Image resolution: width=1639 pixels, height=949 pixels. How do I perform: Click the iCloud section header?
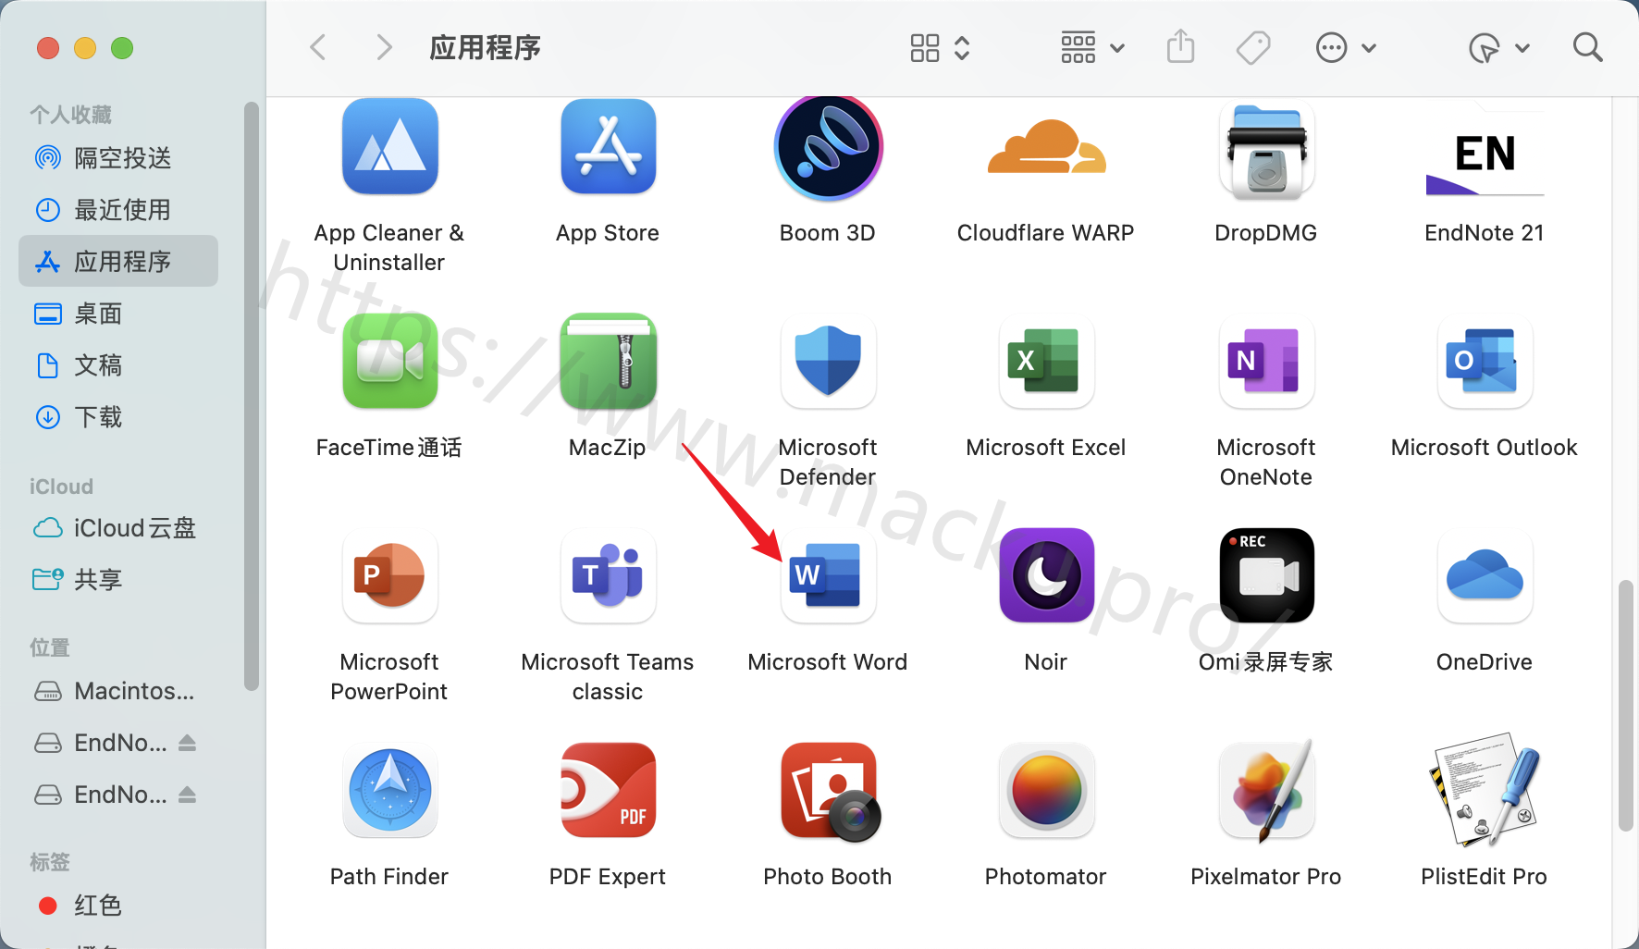point(61,487)
